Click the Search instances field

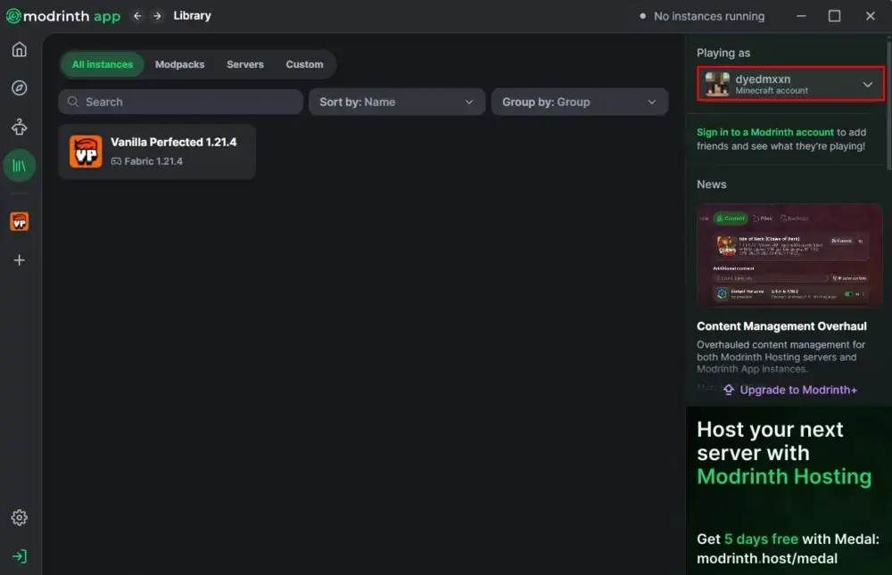pos(178,102)
